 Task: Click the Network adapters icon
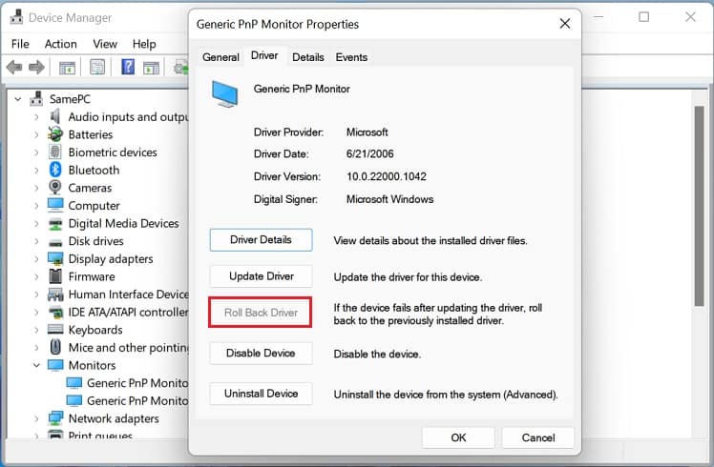pyautogui.click(x=55, y=417)
